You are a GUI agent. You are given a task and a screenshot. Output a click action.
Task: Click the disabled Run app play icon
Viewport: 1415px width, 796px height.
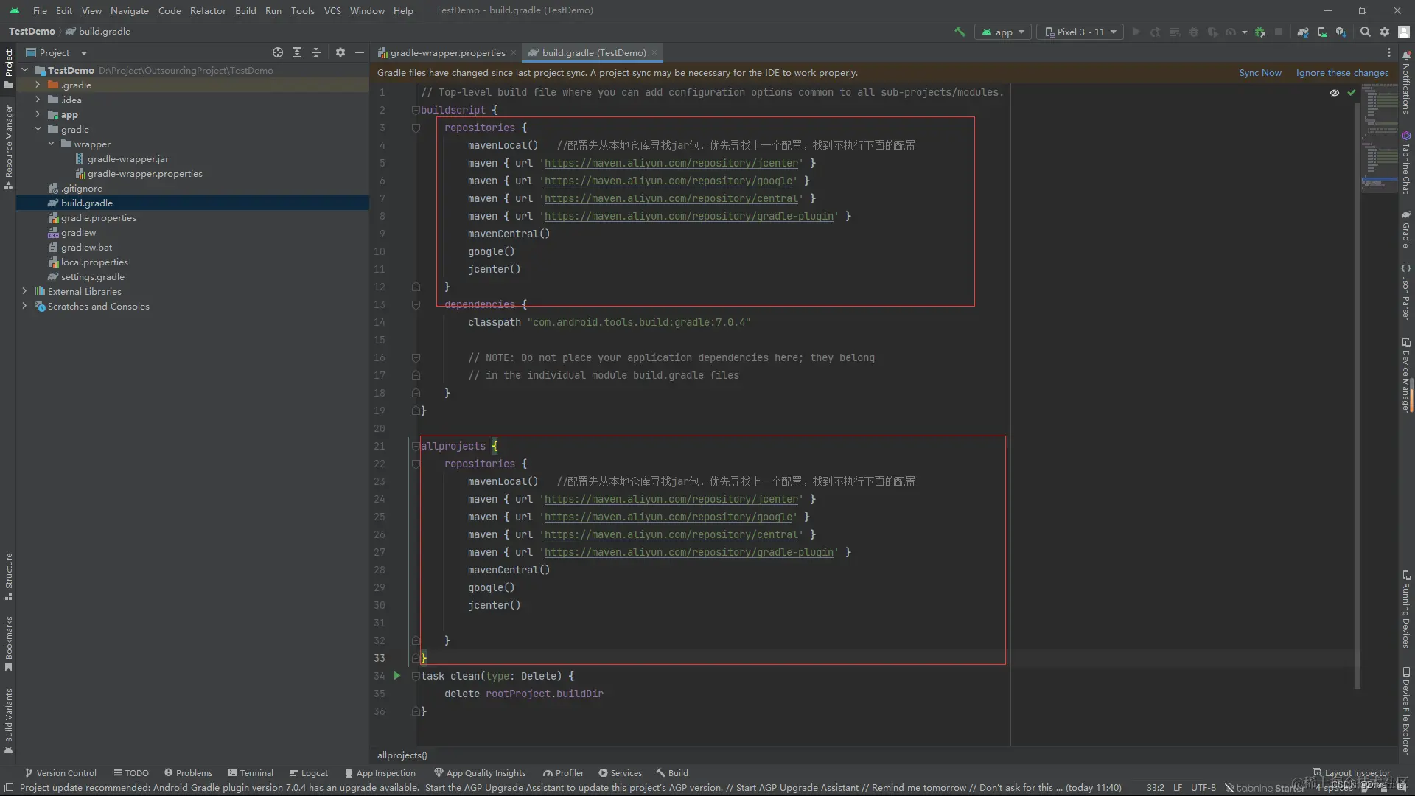click(1136, 32)
